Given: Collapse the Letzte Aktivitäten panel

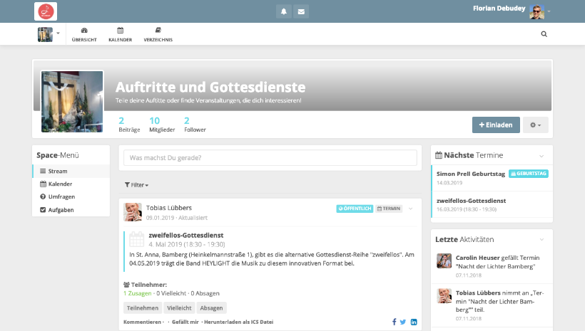Looking at the screenshot, I should 541,240.
